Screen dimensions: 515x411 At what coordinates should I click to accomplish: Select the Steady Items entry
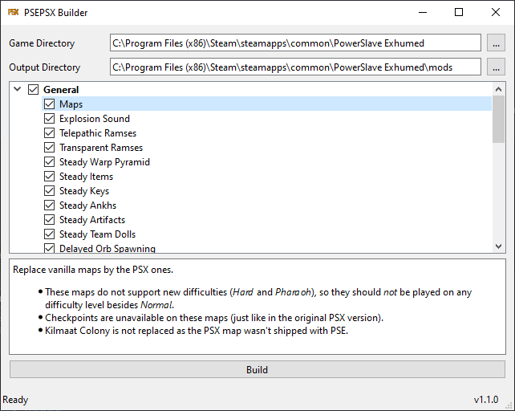(86, 177)
